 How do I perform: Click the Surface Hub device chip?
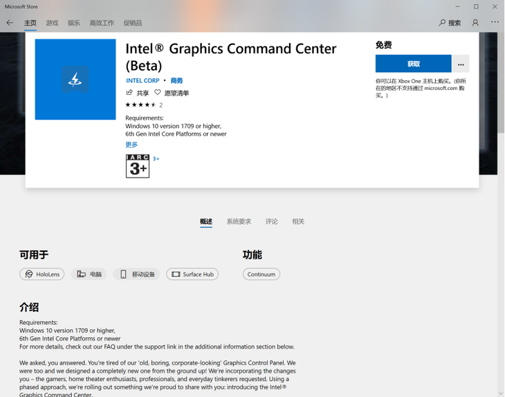coord(192,274)
